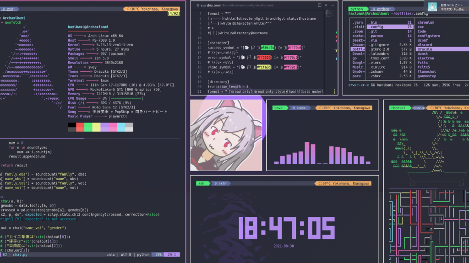Click the black block in neofetch palette

pos(72,127)
